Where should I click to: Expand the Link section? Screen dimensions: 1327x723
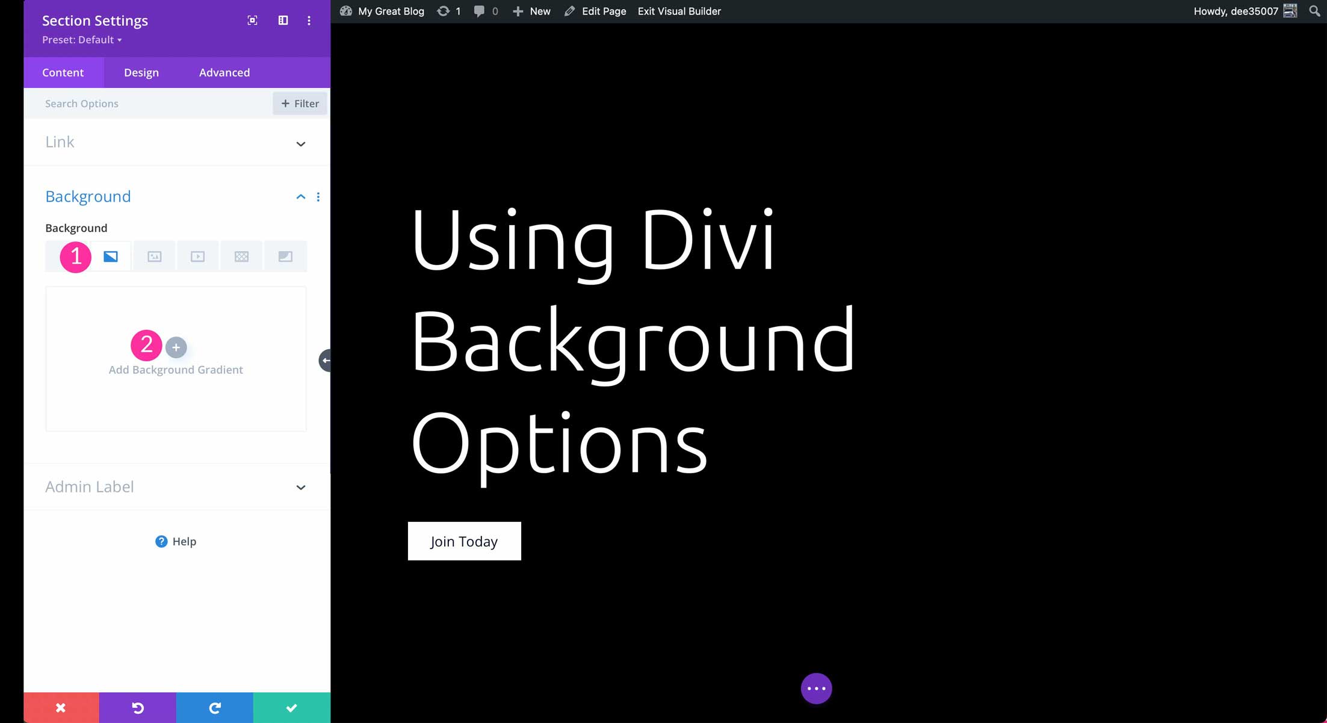pyautogui.click(x=300, y=143)
